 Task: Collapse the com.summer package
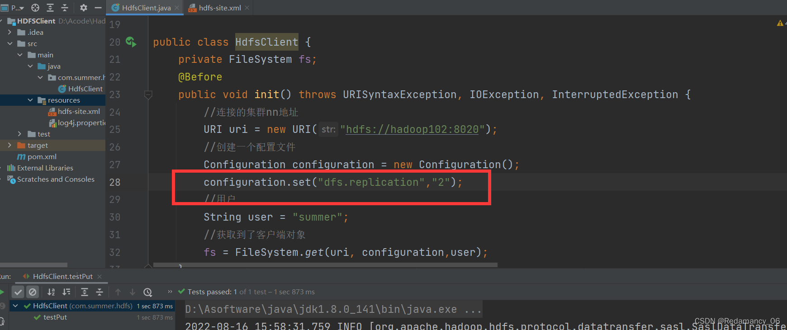click(40, 77)
